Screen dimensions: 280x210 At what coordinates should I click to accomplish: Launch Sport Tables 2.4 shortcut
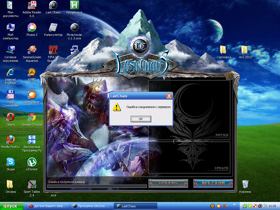(x=32, y=188)
